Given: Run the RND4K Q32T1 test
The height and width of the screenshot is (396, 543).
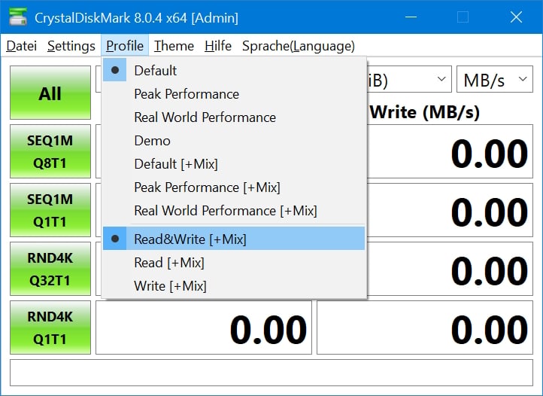Looking at the screenshot, I should pos(50,269).
